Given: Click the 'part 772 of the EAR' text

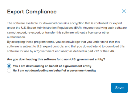Looking at the screenshot, I should pos(101,51).
